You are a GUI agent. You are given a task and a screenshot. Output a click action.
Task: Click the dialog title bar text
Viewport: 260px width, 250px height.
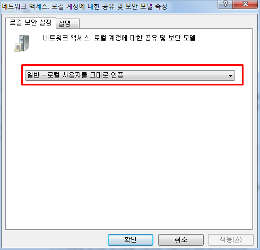(x=84, y=6)
